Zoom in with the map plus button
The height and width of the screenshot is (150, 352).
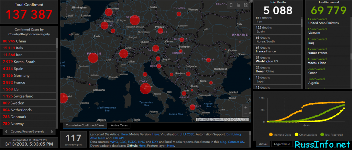coord(246,107)
